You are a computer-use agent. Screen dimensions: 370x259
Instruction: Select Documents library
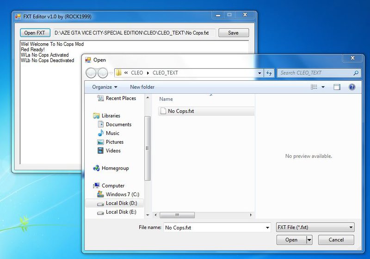[x=114, y=124]
